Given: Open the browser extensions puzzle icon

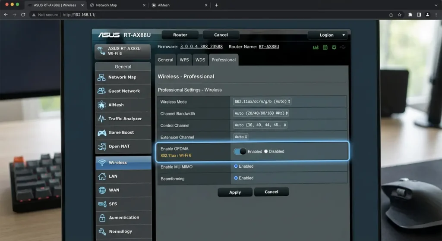Looking at the screenshot, I should click(x=410, y=15).
